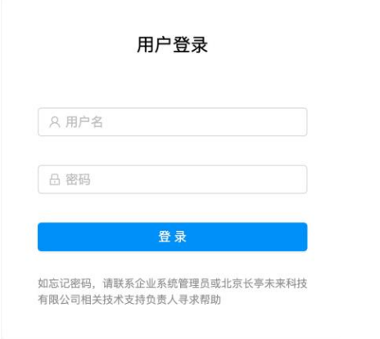Focus the 密码 password input field

173,179
